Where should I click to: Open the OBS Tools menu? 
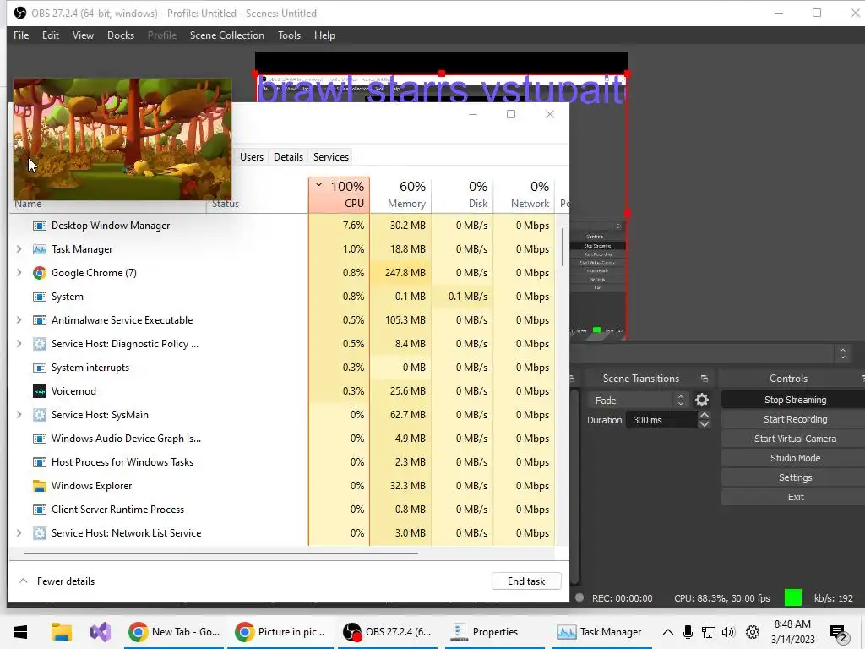(x=289, y=35)
